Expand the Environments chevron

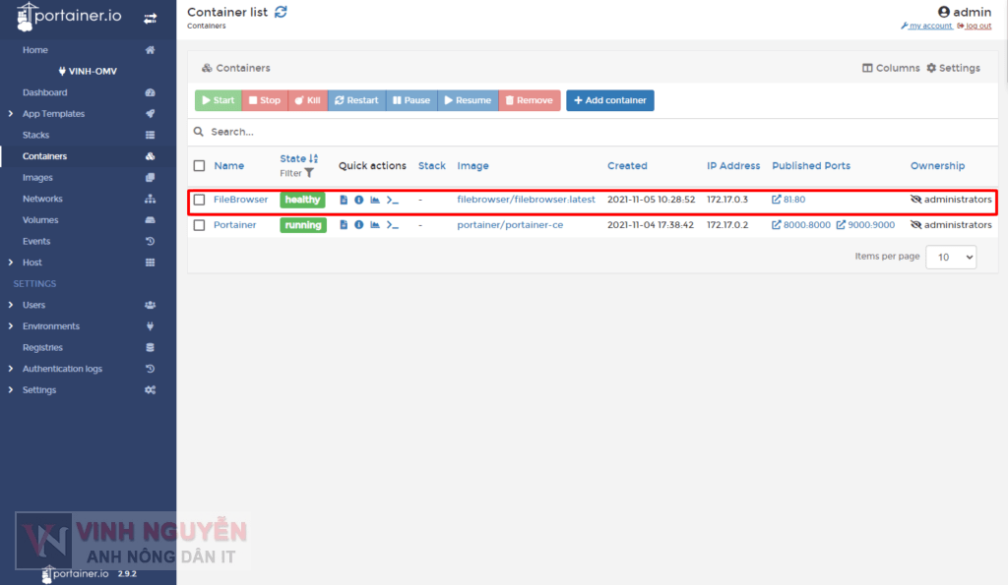pos(10,326)
